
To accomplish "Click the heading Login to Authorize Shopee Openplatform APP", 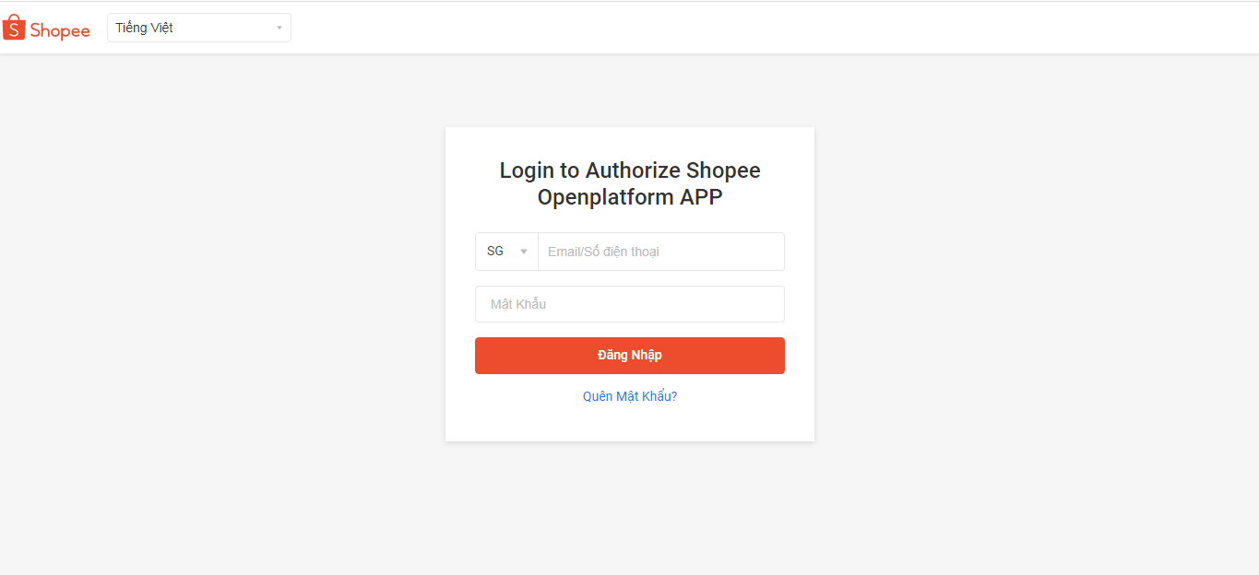I will [x=630, y=183].
